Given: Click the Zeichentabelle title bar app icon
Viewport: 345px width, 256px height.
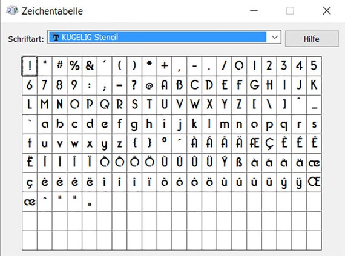Looking at the screenshot, I should [12, 10].
